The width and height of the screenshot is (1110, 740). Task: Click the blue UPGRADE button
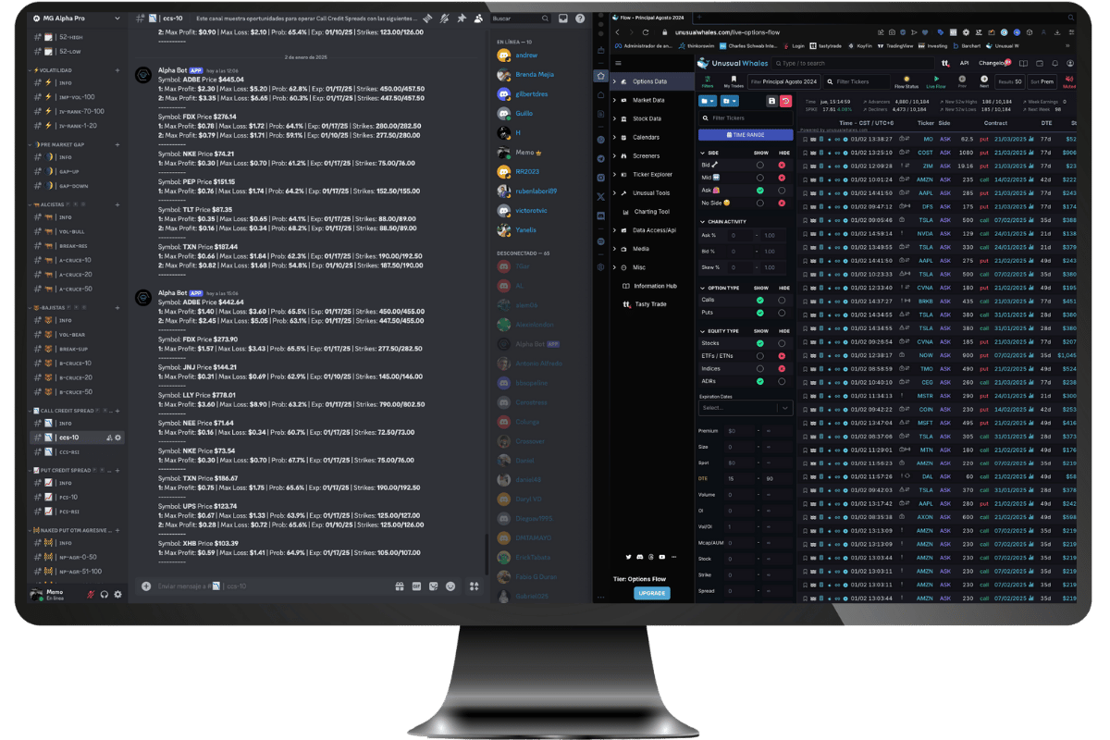[x=651, y=593]
